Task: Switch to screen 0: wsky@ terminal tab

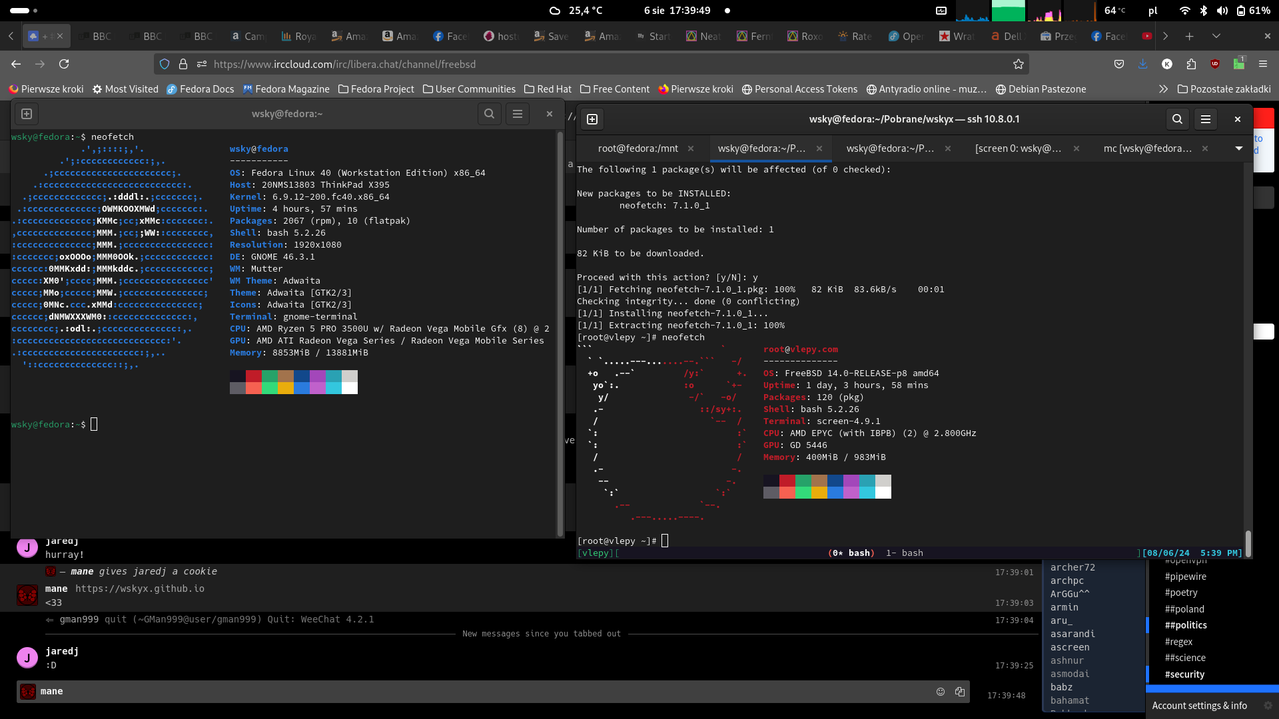Action: 1018,148
